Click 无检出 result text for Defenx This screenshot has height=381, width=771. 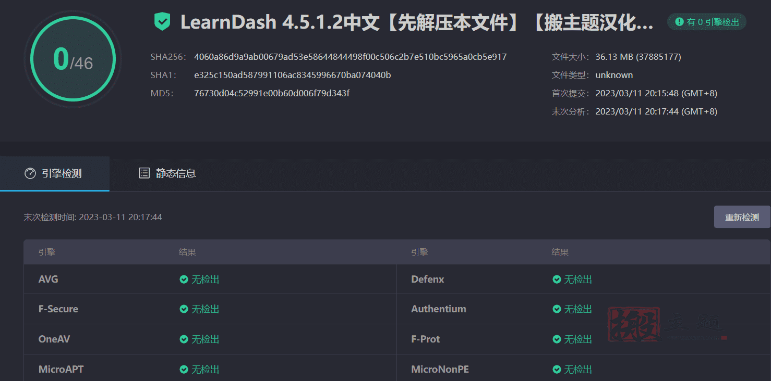(579, 280)
